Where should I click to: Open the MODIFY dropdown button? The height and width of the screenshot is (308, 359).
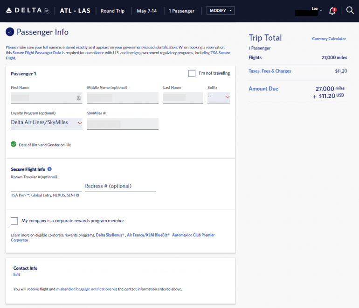tap(221, 11)
